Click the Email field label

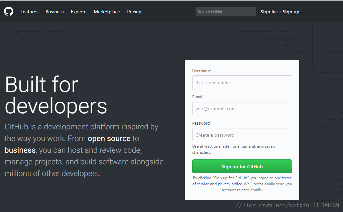click(197, 97)
